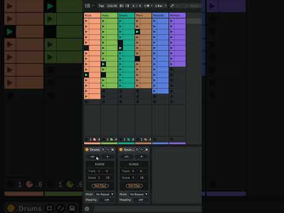The width and height of the screenshot is (284, 213).
Task: Click the hot-swap icon on Drums device
Action: (x=108, y=150)
